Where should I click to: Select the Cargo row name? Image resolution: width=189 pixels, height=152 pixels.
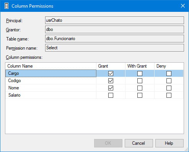[51, 73]
